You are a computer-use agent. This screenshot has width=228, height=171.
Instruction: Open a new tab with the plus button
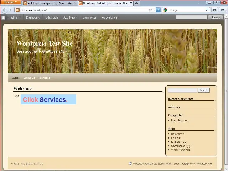136,3
